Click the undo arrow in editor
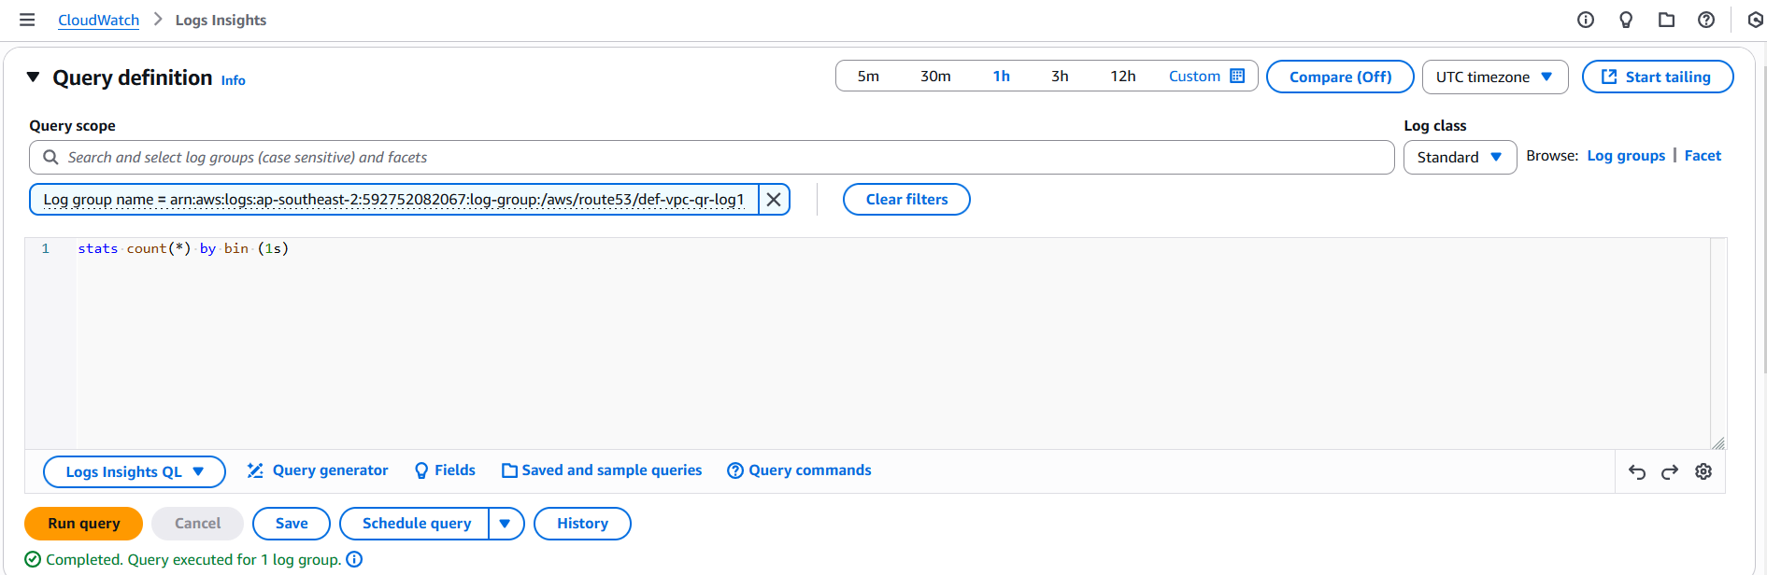This screenshot has height=575, width=1767. 1637,471
